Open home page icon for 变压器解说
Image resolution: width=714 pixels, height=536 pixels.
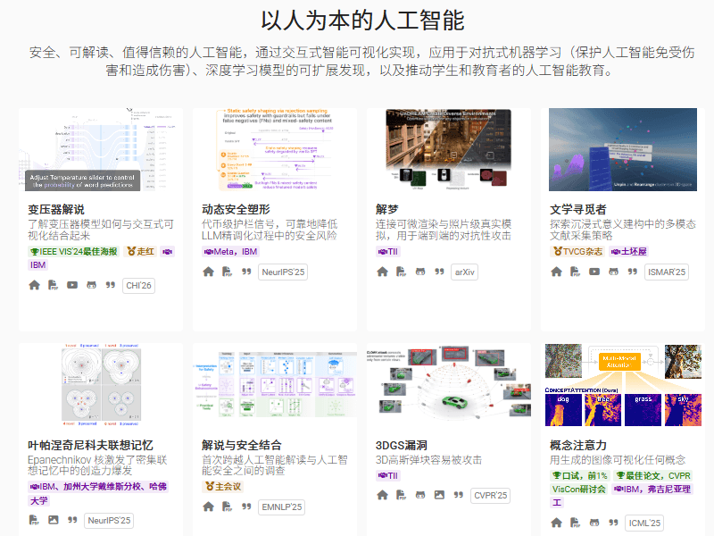pyautogui.click(x=34, y=285)
